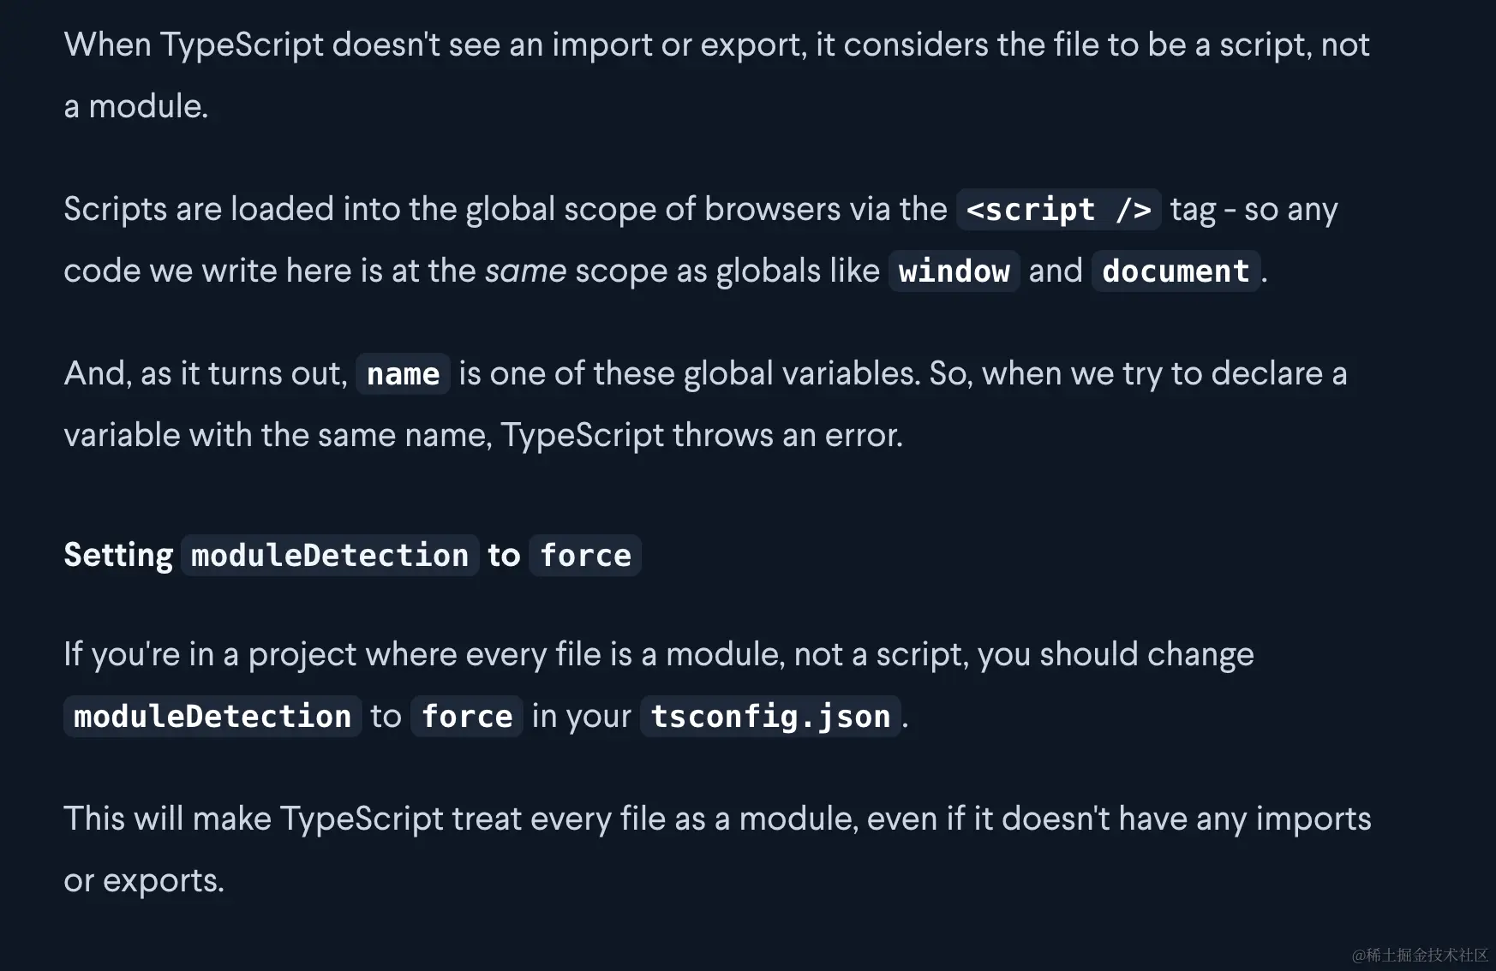The height and width of the screenshot is (971, 1496).
Task: Click the 'tsconfig.json' inline code
Action: pyautogui.click(x=770, y=717)
